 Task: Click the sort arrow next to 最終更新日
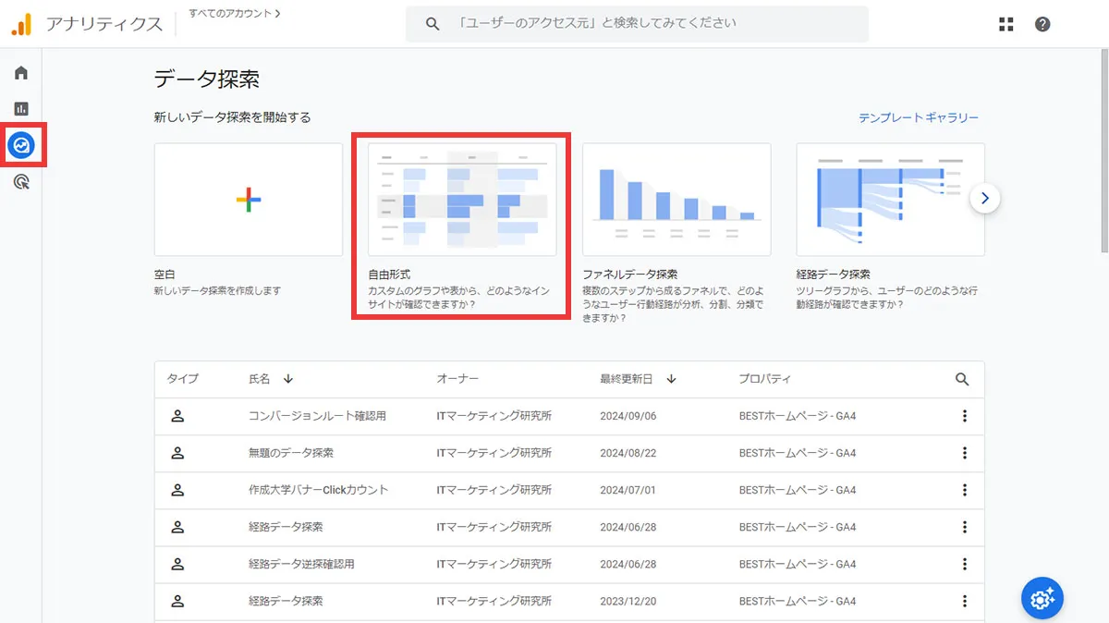coord(672,379)
